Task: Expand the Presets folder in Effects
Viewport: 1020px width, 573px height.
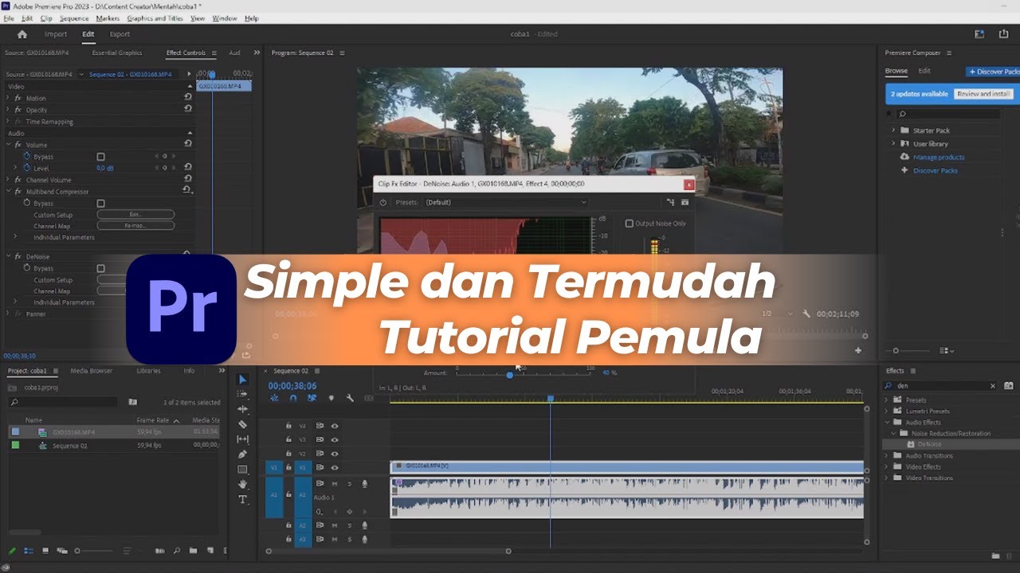Action: pyautogui.click(x=887, y=400)
